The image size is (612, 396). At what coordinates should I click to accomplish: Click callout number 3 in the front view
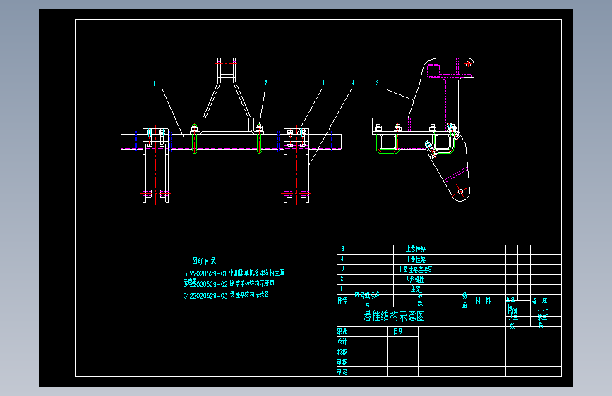(x=323, y=83)
